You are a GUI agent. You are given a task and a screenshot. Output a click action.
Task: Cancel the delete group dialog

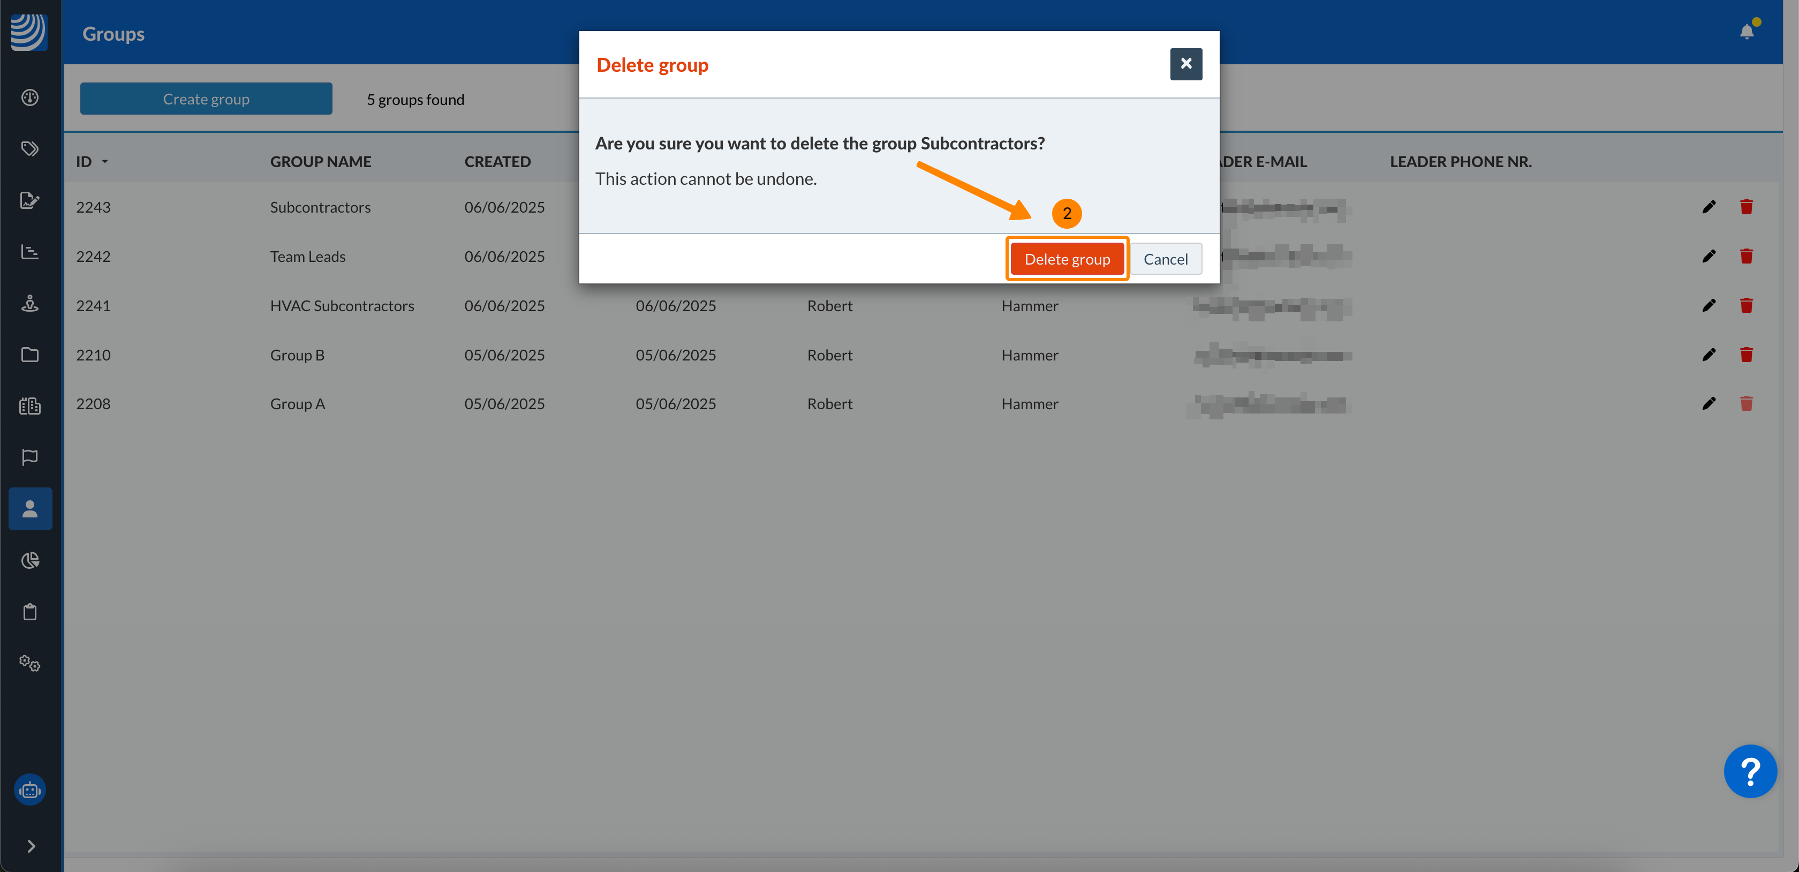click(x=1165, y=259)
